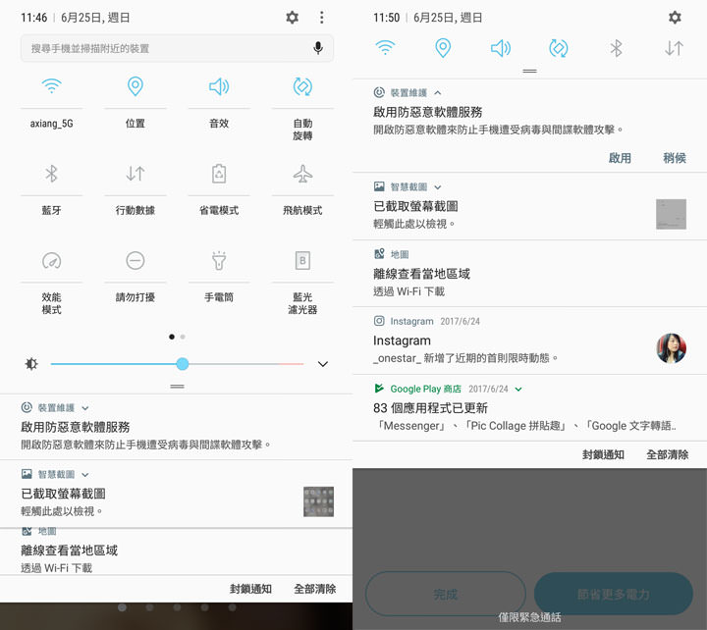Tap the 音效 sound speaker icon

[219, 87]
